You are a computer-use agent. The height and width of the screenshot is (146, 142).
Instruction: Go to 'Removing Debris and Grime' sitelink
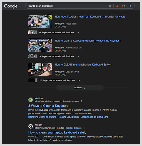click(42, 117)
